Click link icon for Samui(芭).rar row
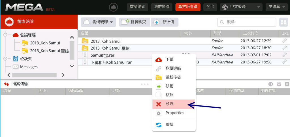 [x=285, y=55]
